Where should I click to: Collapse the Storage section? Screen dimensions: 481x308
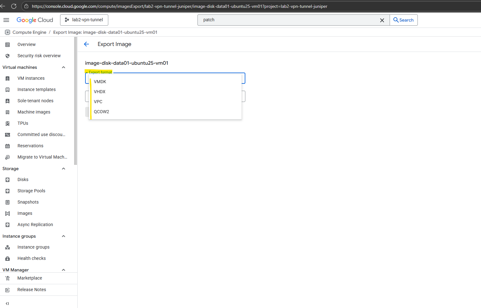(x=64, y=169)
